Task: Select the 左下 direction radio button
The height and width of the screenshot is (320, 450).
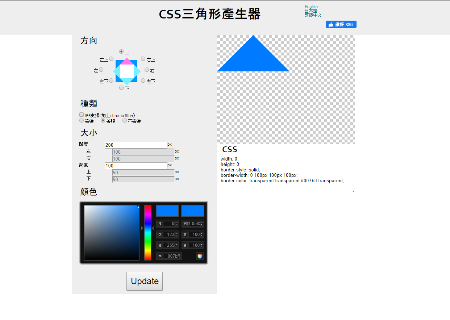Action: click(x=111, y=80)
